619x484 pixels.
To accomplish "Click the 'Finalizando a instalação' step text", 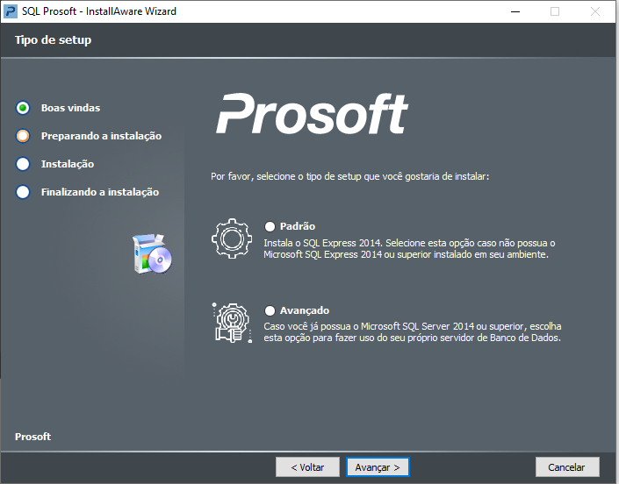I will click(x=100, y=192).
